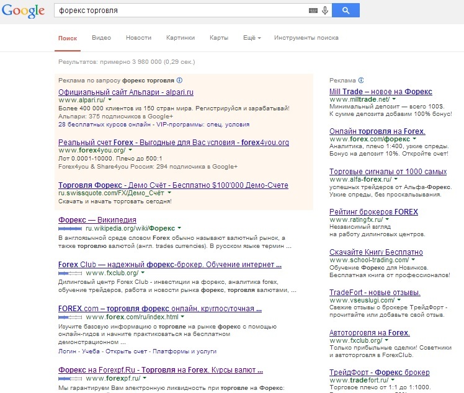Open Скачайте Книгу Бесплатно ad

376,252
